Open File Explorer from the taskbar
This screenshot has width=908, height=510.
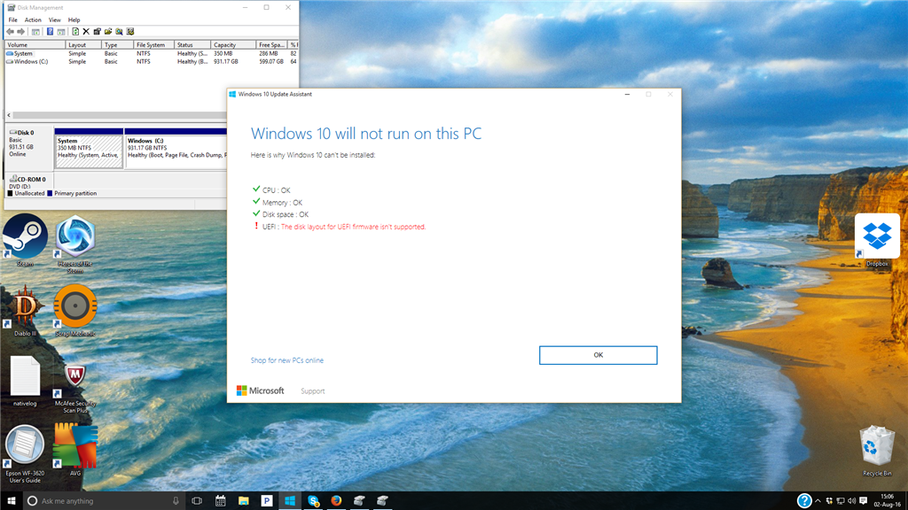[x=243, y=501]
